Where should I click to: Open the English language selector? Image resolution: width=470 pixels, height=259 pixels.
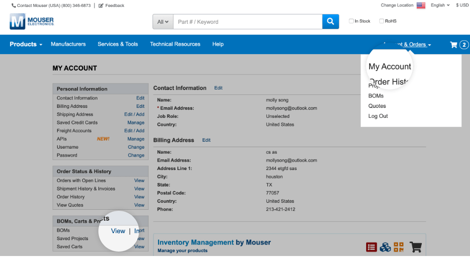click(440, 5)
